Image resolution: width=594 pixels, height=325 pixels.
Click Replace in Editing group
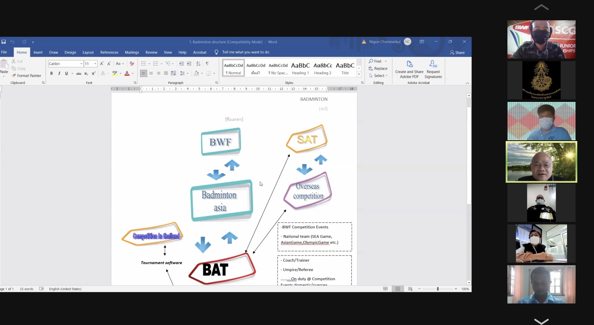[378, 68]
